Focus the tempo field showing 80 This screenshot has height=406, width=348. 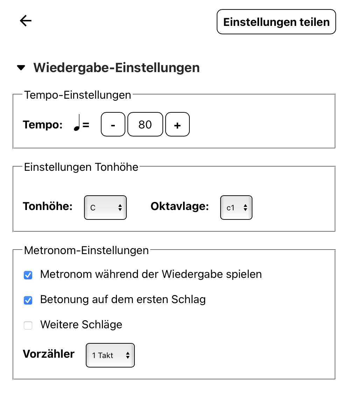145,124
